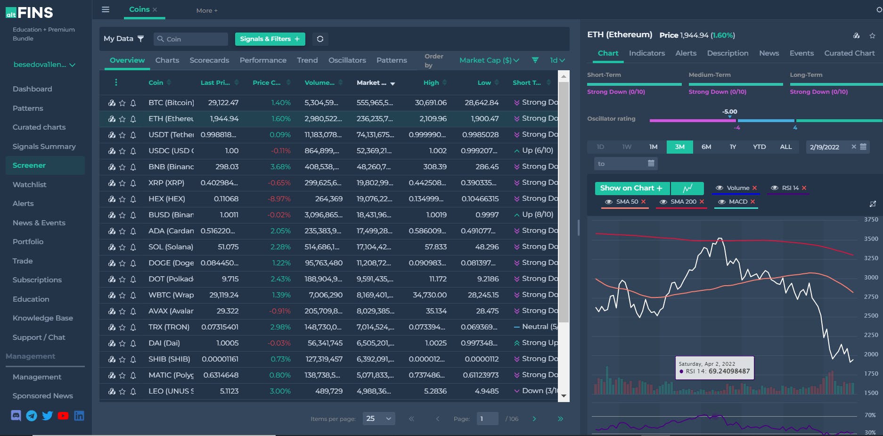
Task: Focus the Coin search field
Action: point(191,39)
